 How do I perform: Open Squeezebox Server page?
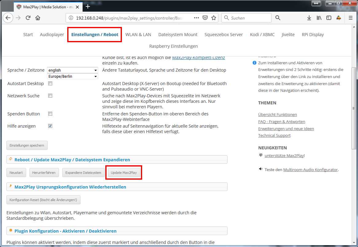pos(224,35)
